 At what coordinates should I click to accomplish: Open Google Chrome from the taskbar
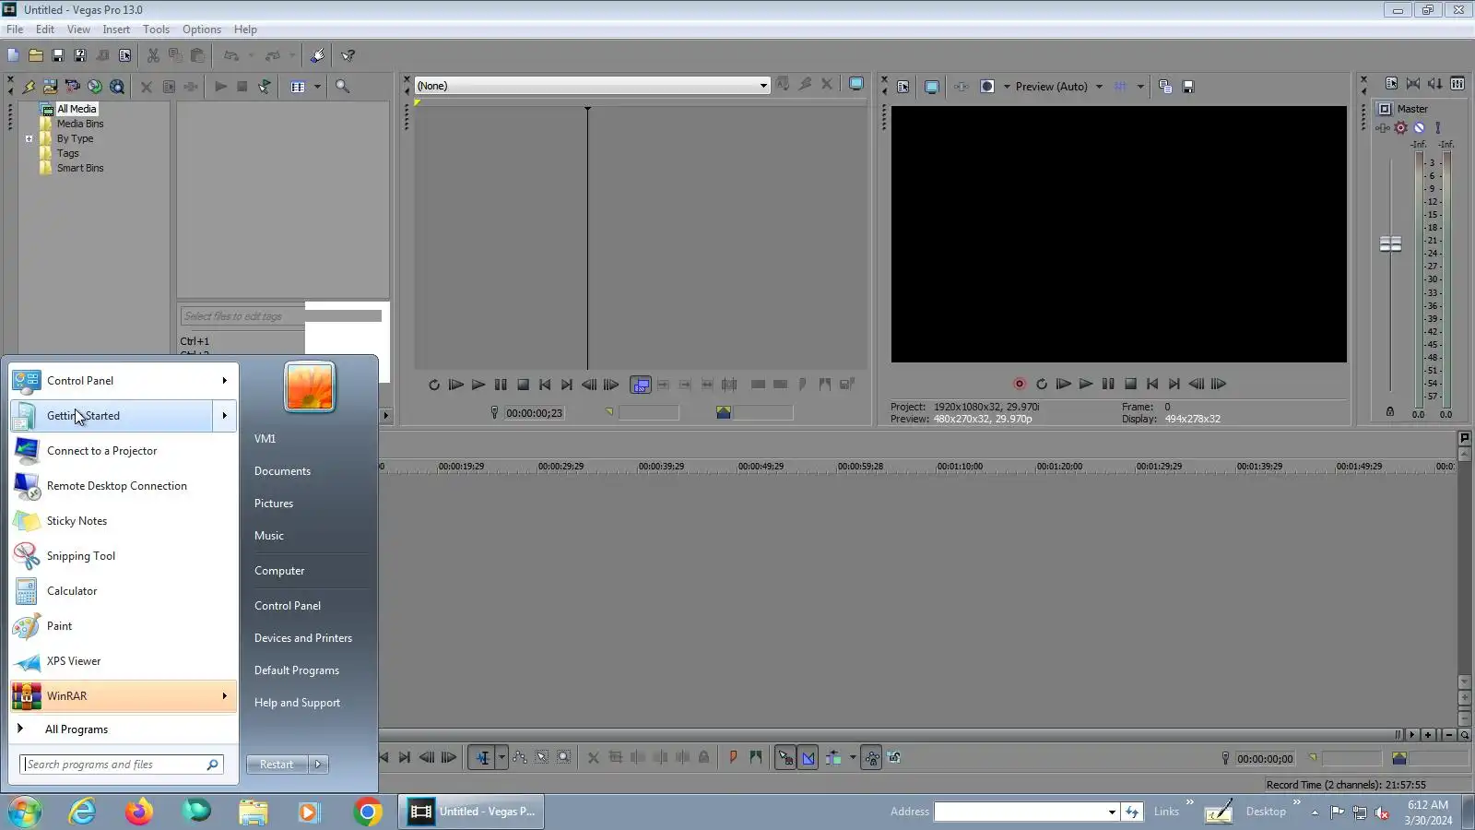[368, 812]
